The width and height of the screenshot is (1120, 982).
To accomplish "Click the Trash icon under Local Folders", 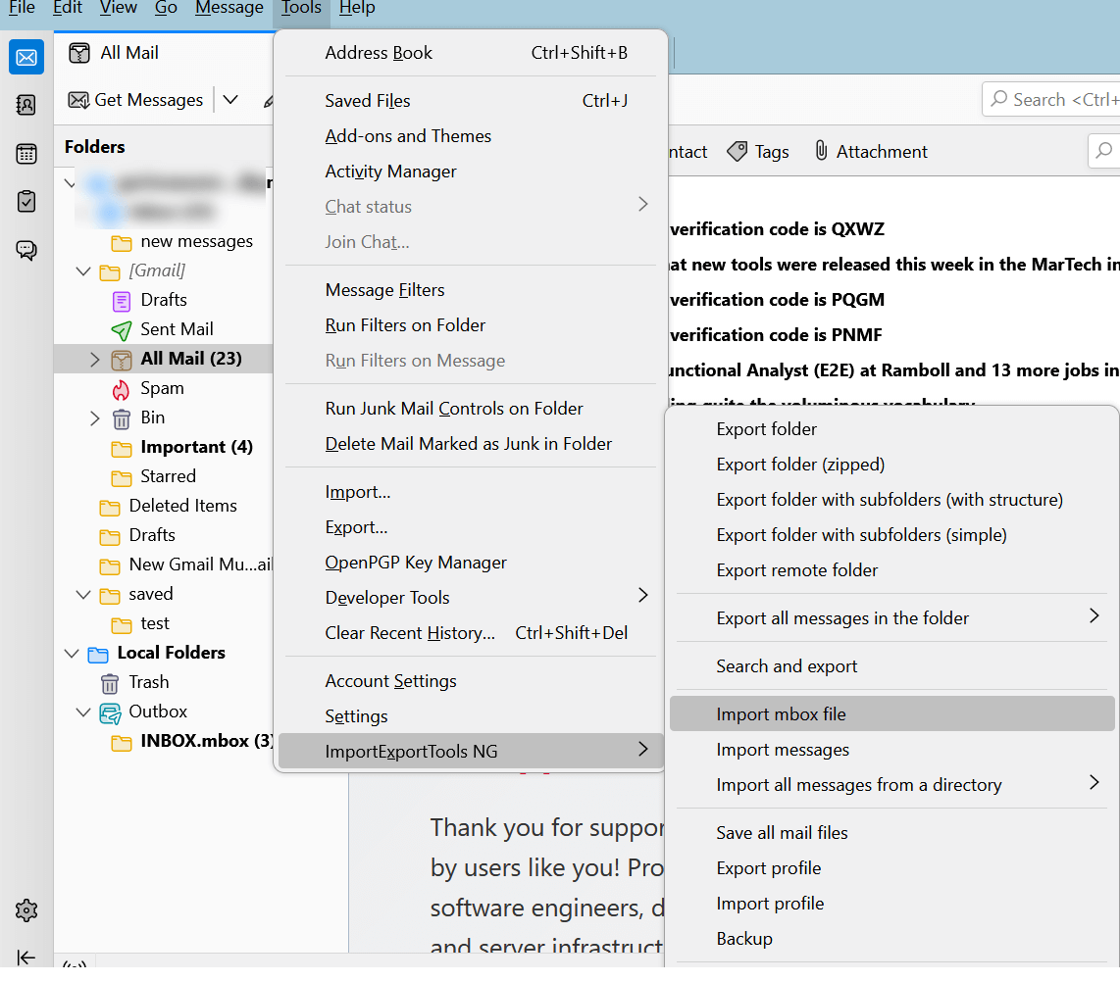I will [109, 684].
